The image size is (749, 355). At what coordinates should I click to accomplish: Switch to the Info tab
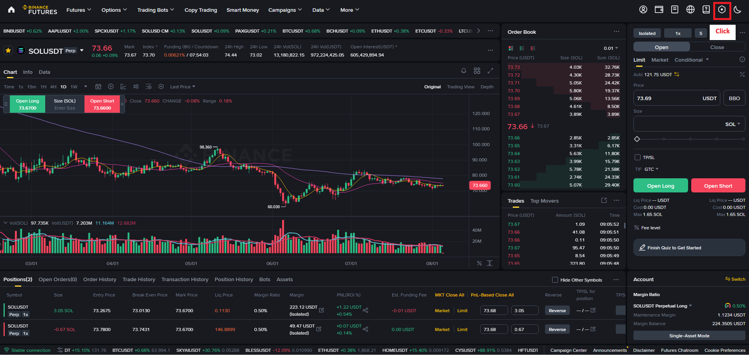click(28, 72)
